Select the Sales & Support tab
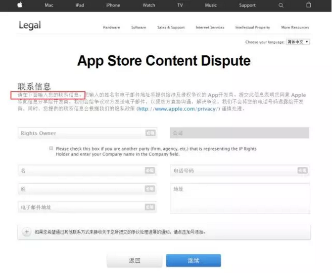Viewport: 332px width, 277px height. click(171, 27)
